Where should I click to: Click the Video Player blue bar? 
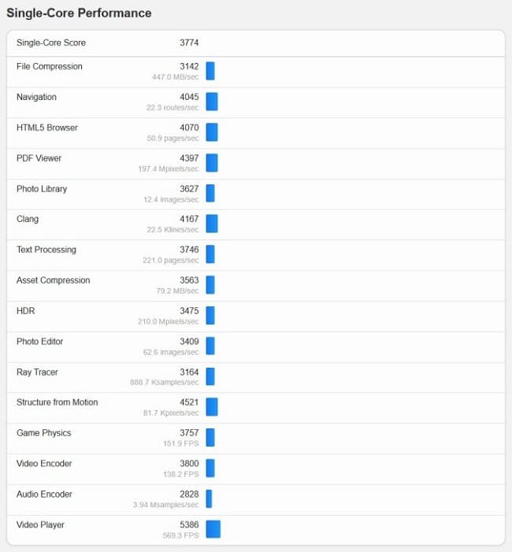pos(213,529)
